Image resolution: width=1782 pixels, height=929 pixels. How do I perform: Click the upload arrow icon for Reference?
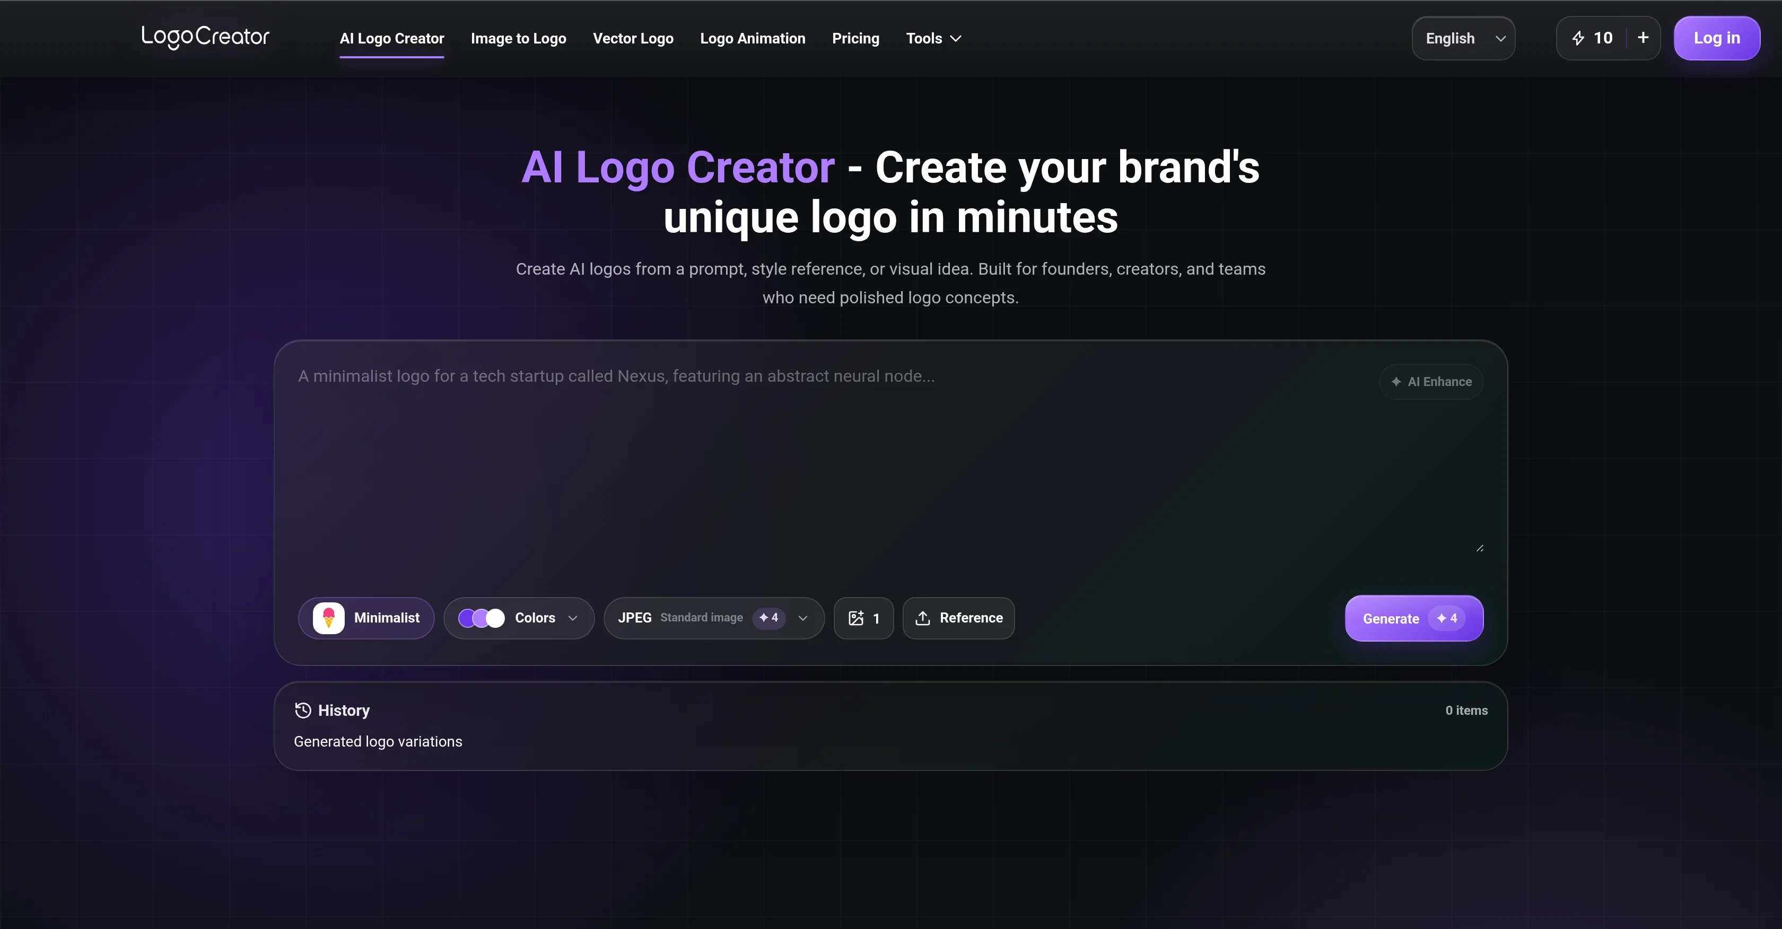(922, 618)
